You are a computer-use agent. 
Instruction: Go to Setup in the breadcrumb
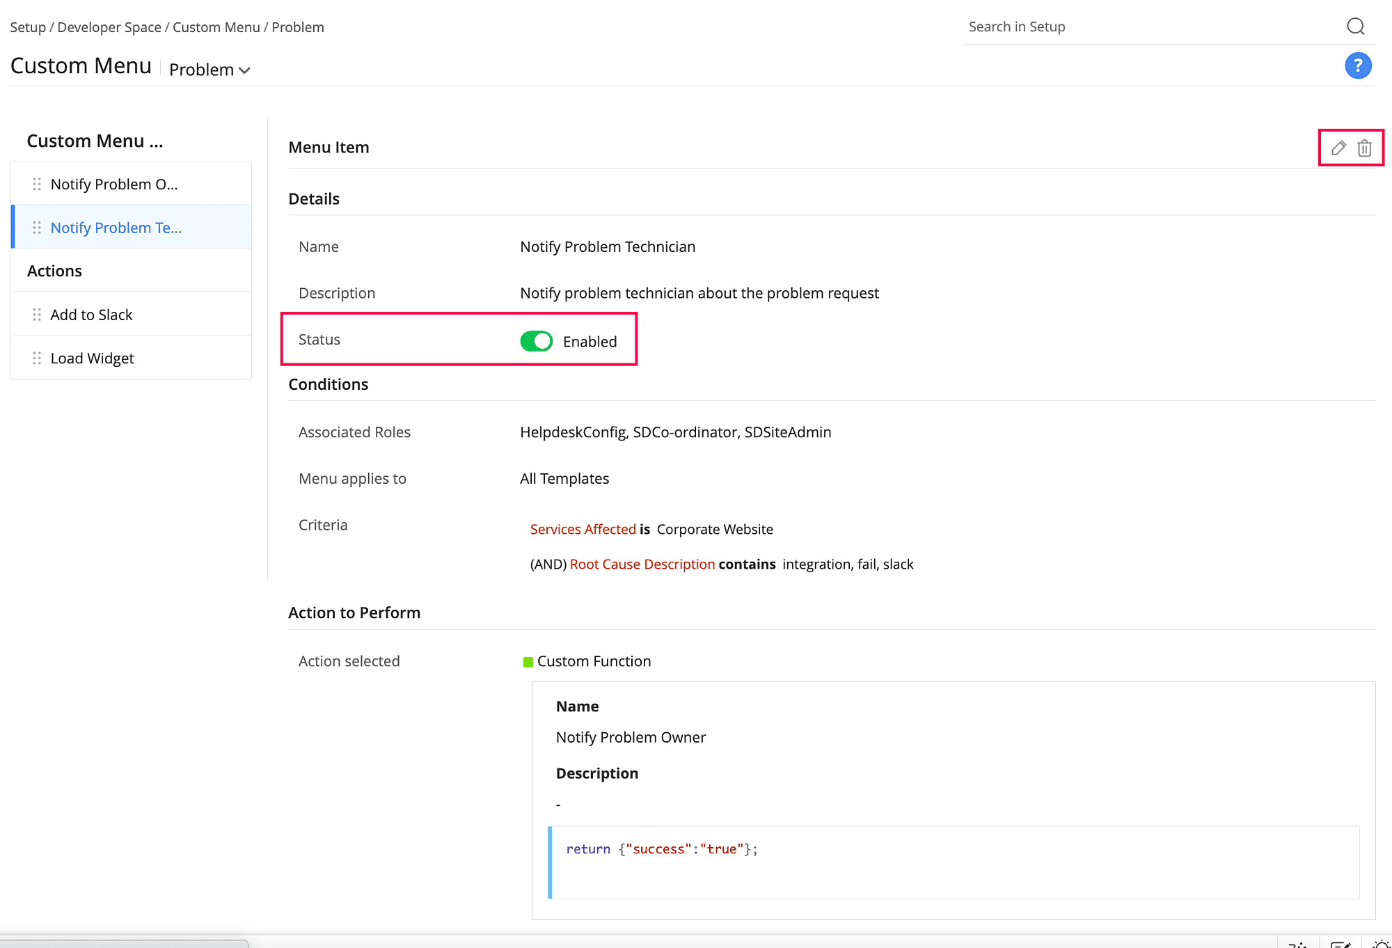pyautogui.click(x=28, y=27)
